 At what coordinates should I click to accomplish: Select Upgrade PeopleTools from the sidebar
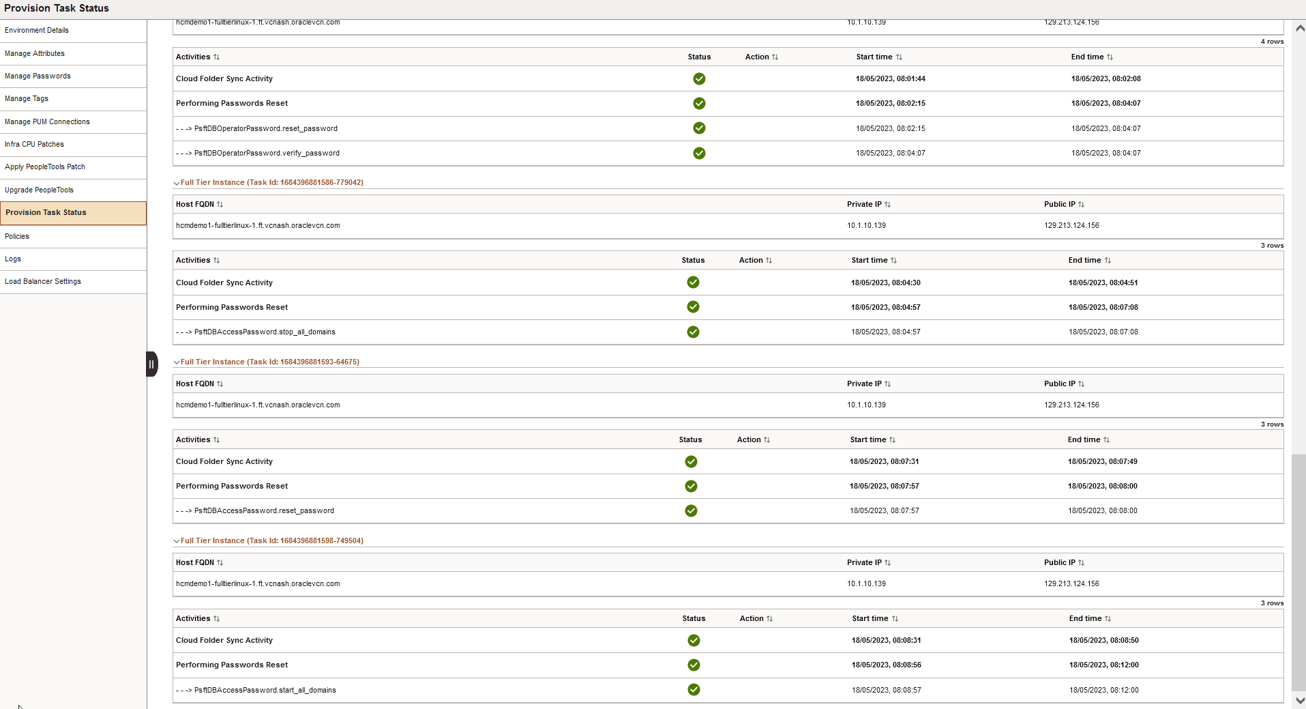coord(39,190)
